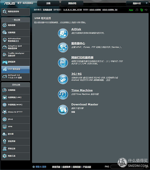Click the 访客网络 sidebar icon

(x=4, y=32)
